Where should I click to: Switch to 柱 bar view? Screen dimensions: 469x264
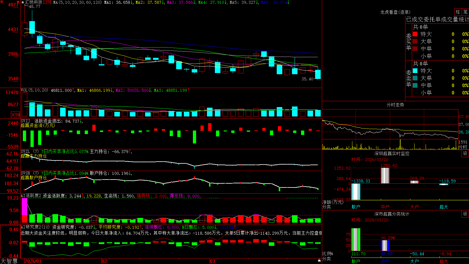click(458, 12)
